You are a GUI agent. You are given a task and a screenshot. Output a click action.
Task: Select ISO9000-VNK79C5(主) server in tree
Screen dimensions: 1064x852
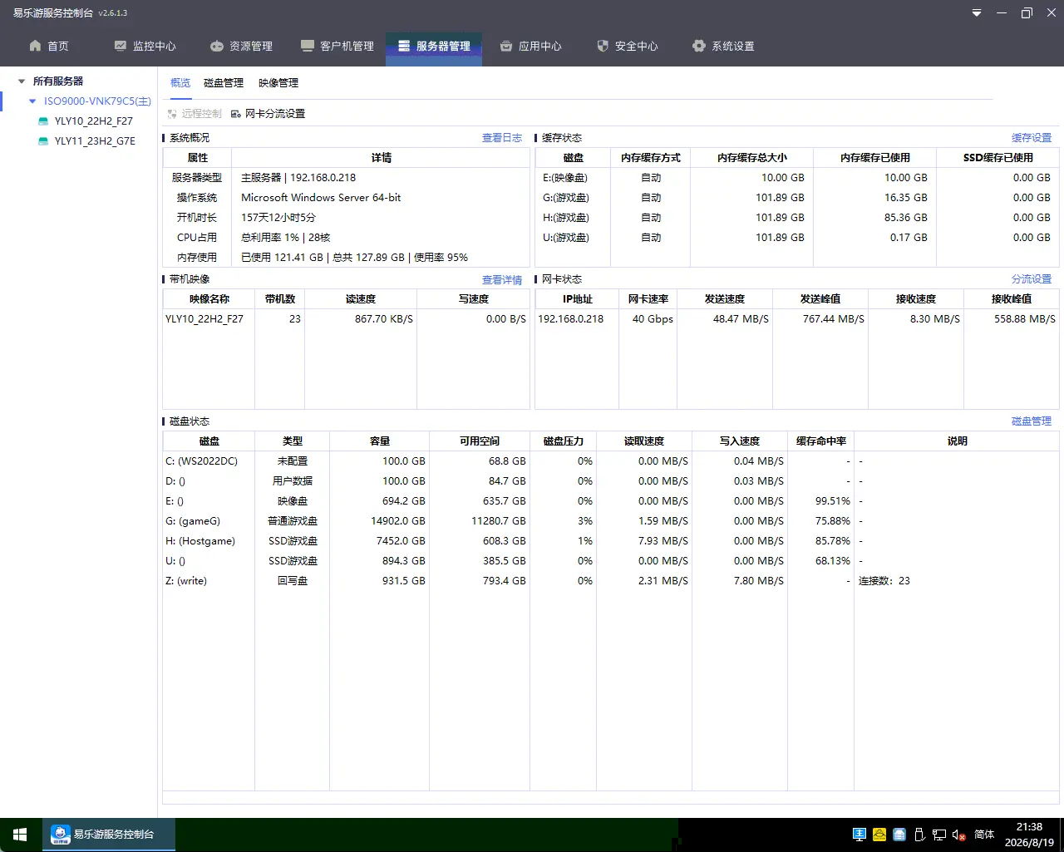coord(97,101)
